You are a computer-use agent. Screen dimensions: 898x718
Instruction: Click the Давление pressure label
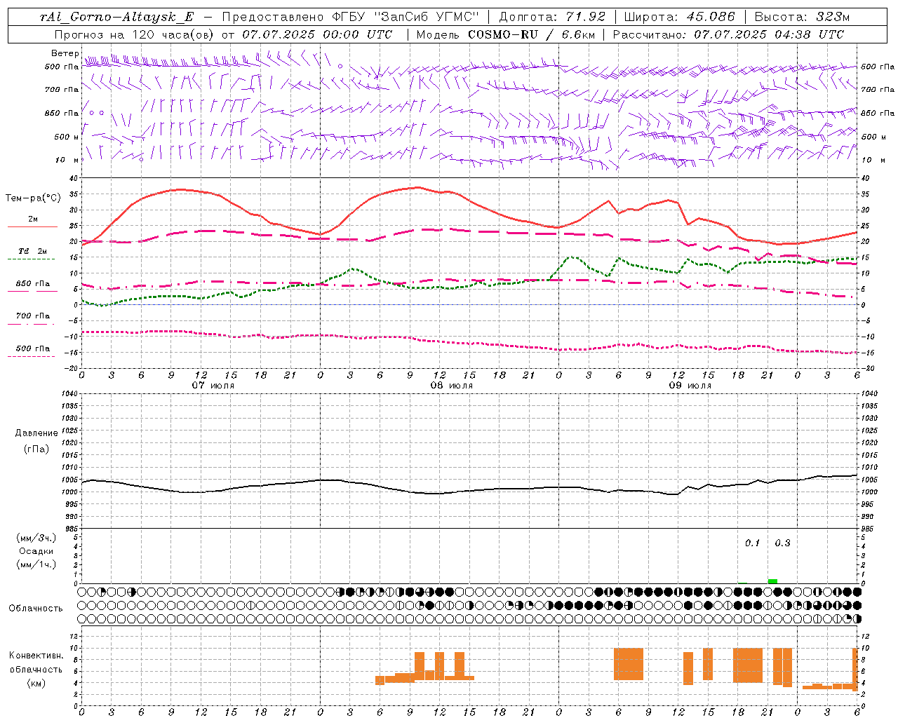pos(36,433)
